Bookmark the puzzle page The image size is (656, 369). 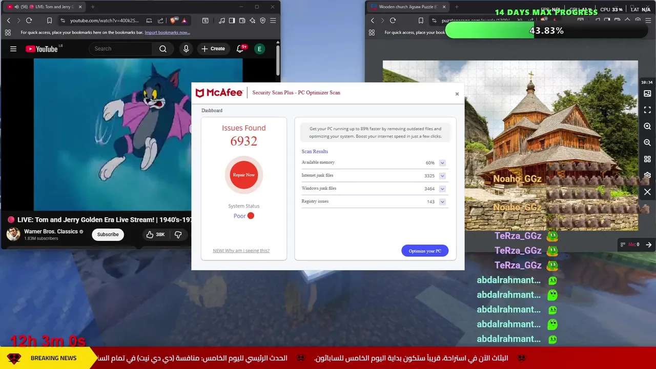tap(421, 20)
